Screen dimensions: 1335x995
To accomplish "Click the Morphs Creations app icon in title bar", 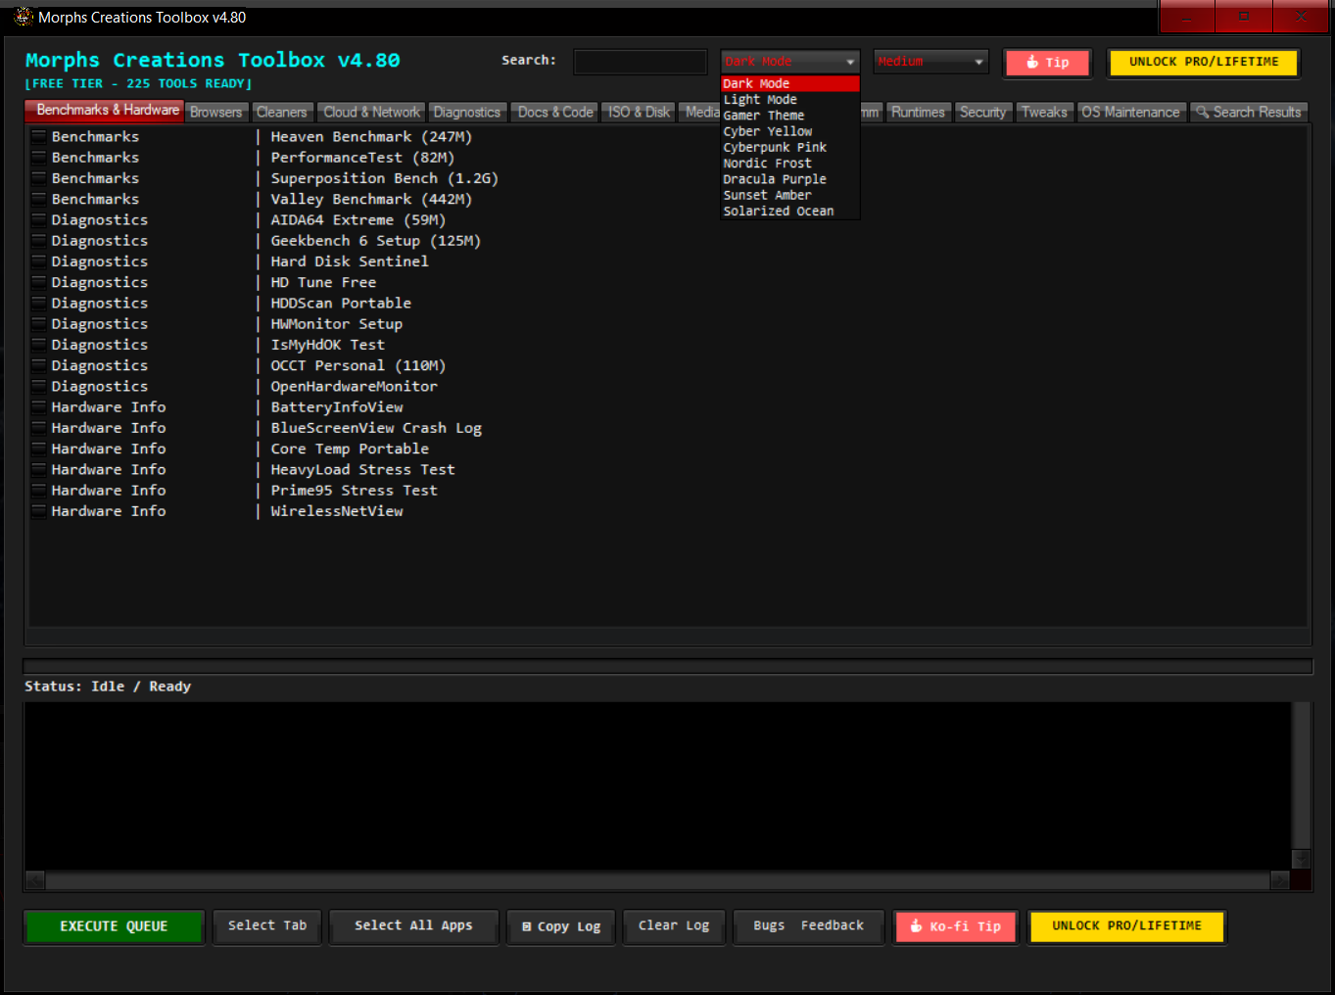I will click(x=24, y=17).
